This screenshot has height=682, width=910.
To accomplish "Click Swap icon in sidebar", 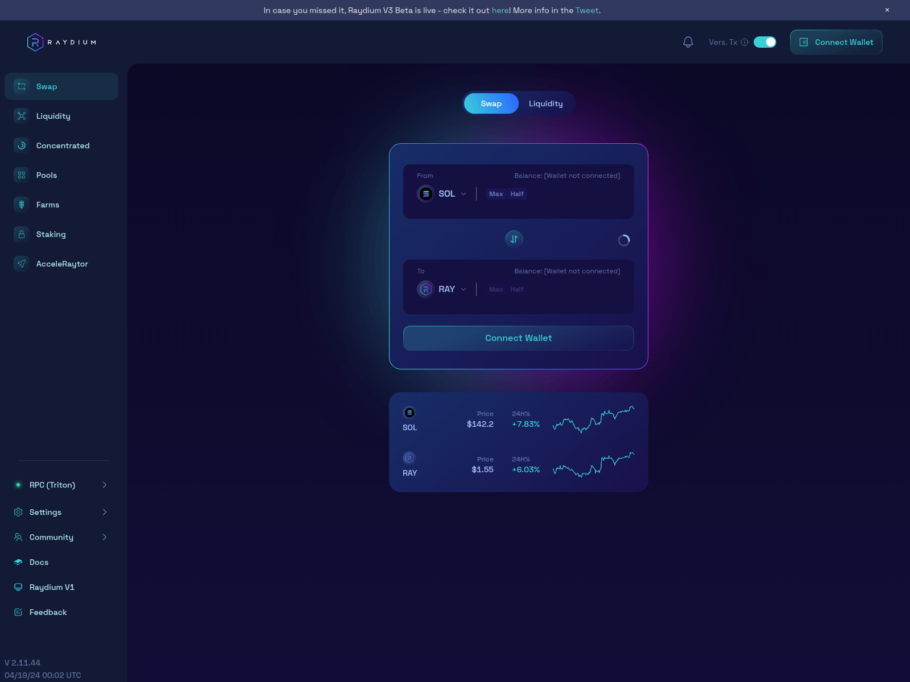I will (22, 86).
